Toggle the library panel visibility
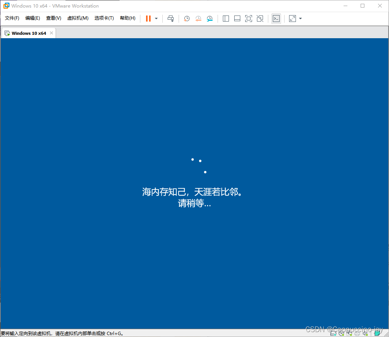The height and width of the screenshot is (337, 389). (226, 18)
